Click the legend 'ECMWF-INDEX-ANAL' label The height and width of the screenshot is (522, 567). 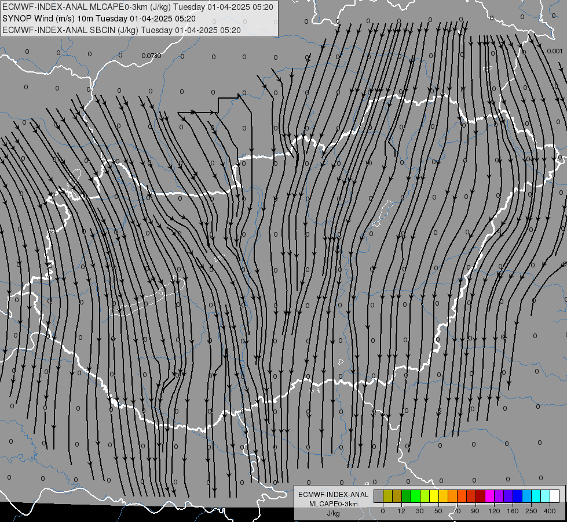334,495
